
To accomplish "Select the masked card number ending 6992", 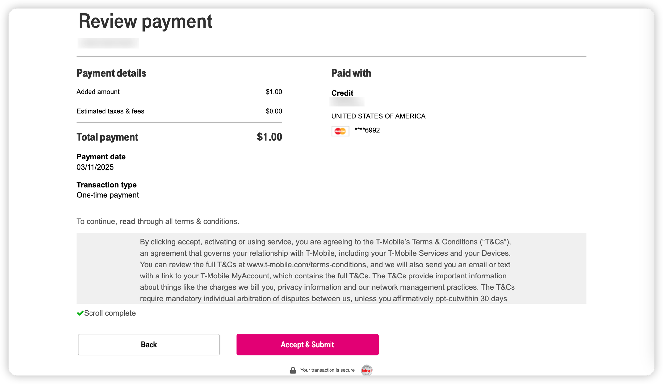I will click(x=367, y=130).
